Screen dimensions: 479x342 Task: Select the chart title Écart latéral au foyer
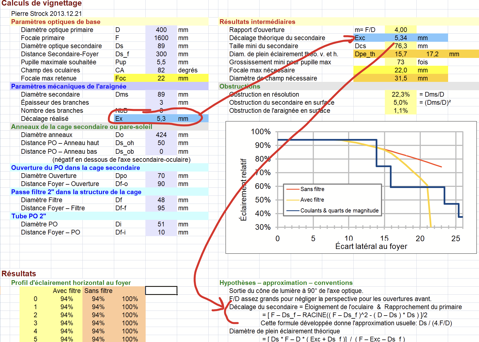click(371, 246)
